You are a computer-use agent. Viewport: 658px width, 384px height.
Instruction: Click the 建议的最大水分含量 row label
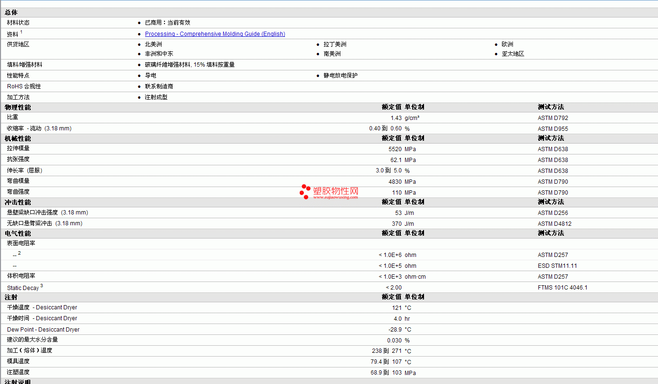33,340
